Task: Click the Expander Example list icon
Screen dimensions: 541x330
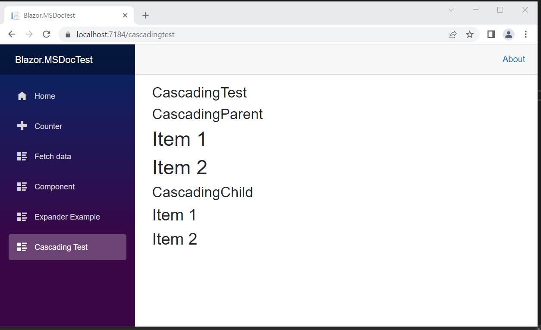Action: pyautogui.click(x=22, y=217)
